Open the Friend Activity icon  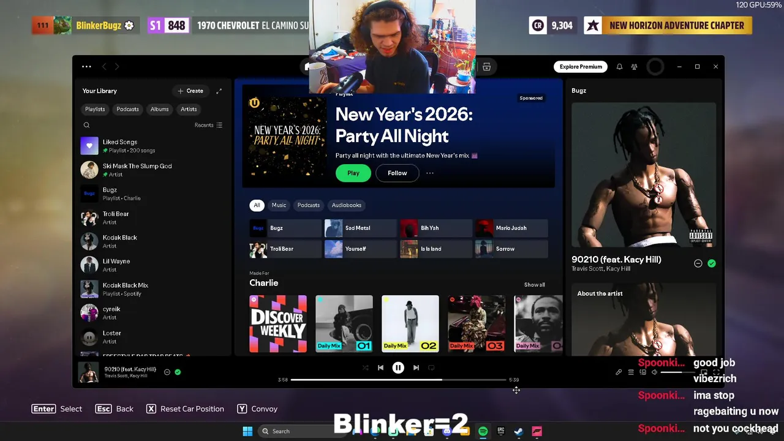point(635,67)
